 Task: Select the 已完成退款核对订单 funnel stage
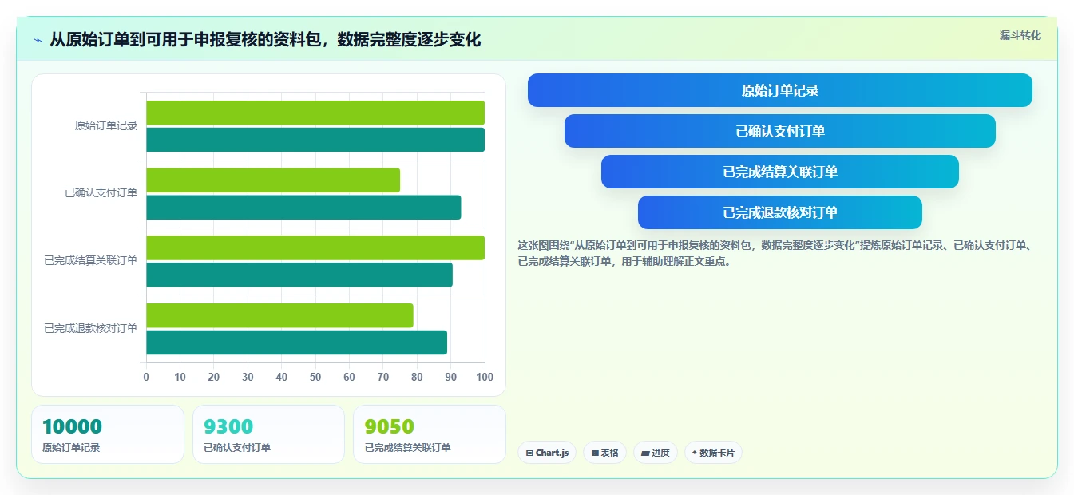(780, 212)
